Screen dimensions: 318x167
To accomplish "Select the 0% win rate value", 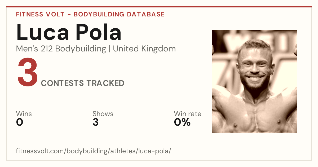I will click(182, 122).
